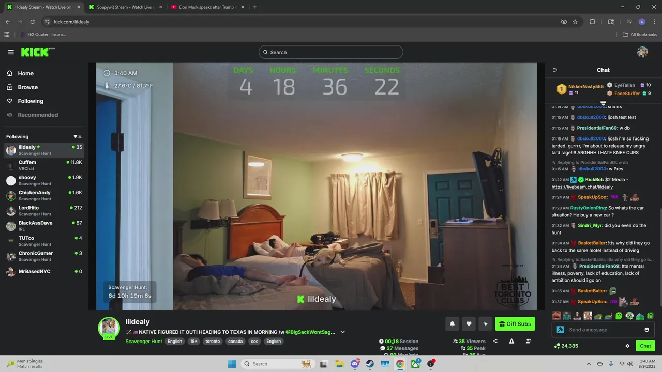Click the FEX Quoter bookmark
This screenshot has width=662, height=372.
(42, 35)
